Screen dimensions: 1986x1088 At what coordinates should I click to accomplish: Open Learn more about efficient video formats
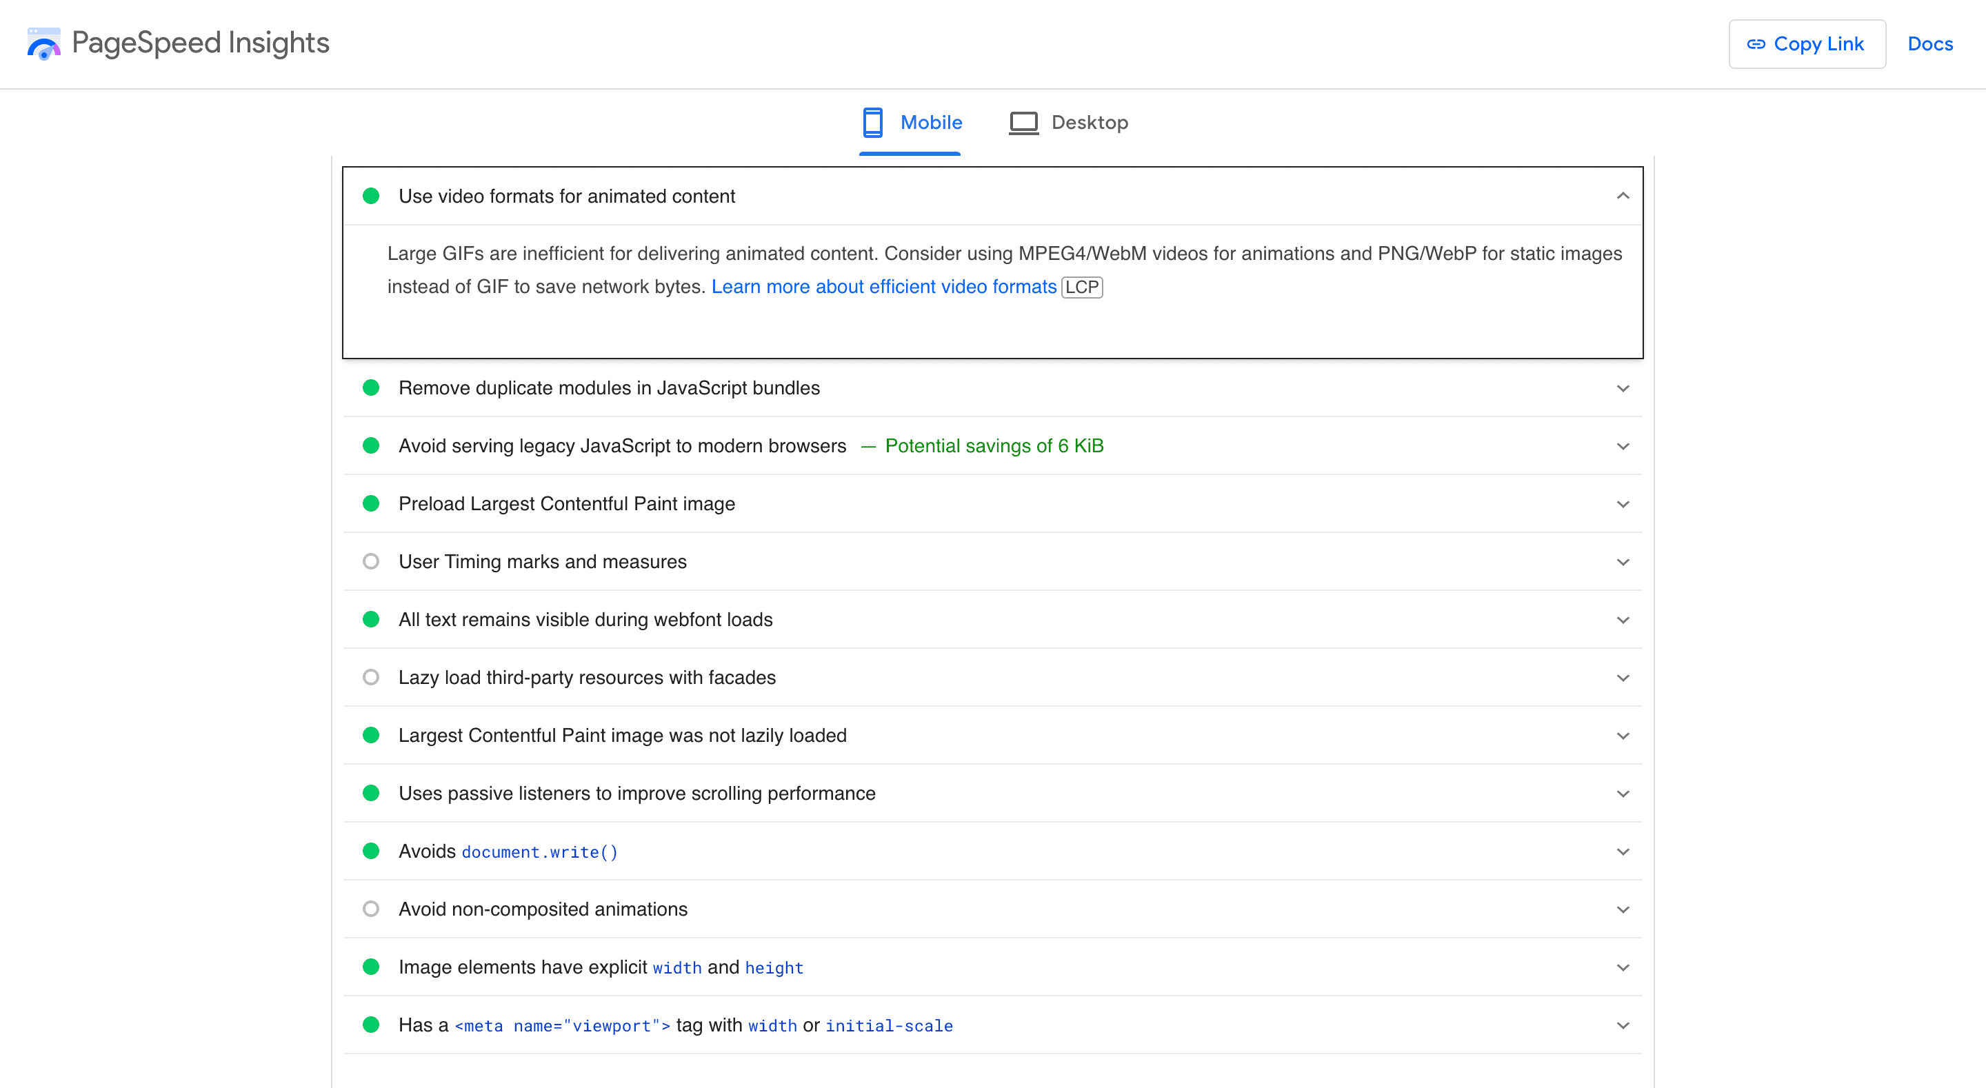pyautogui.click(x=883, y=287)
